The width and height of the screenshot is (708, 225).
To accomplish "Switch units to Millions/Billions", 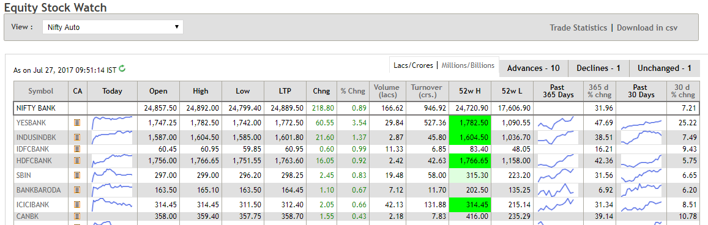I will click(468, 65).
